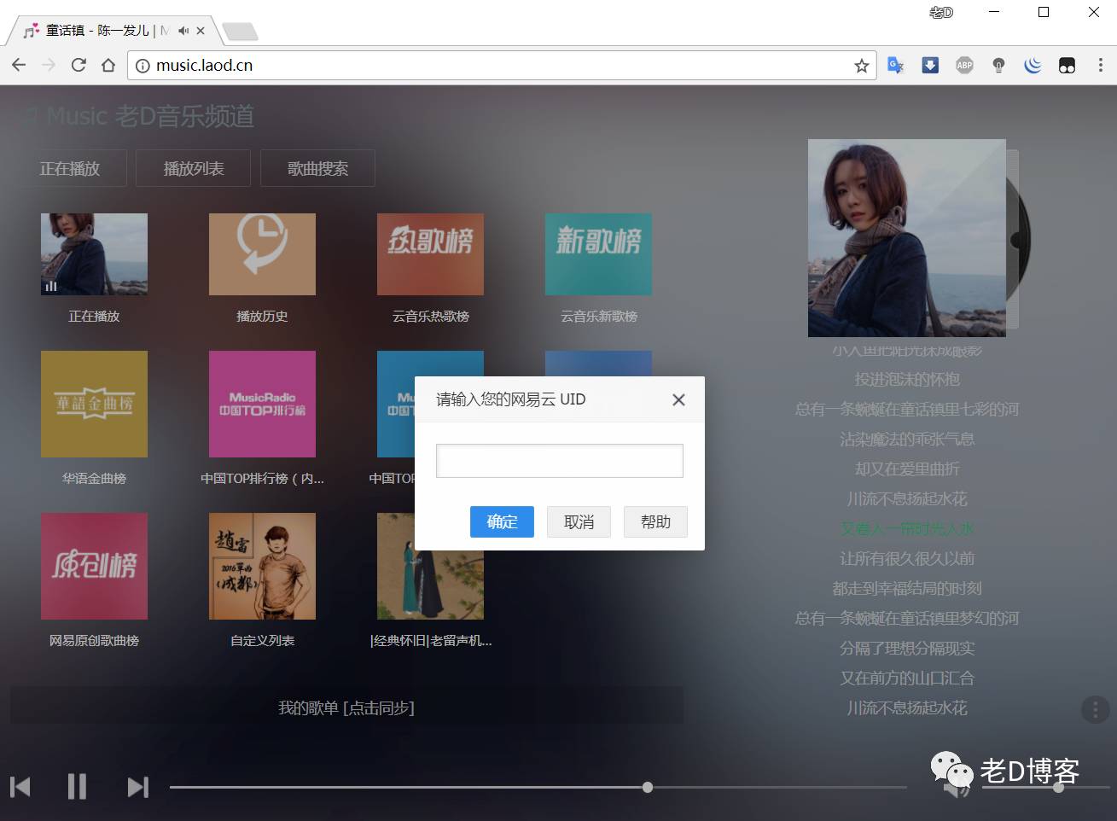
Task: Bookmark this page with the star
Action: point(862,66)
